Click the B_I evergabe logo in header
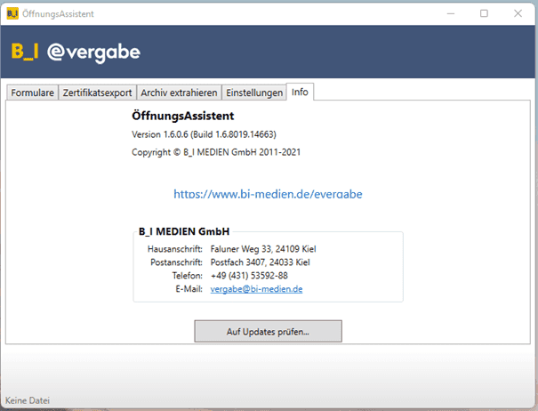The image size is (538, 411). point(76,52)
